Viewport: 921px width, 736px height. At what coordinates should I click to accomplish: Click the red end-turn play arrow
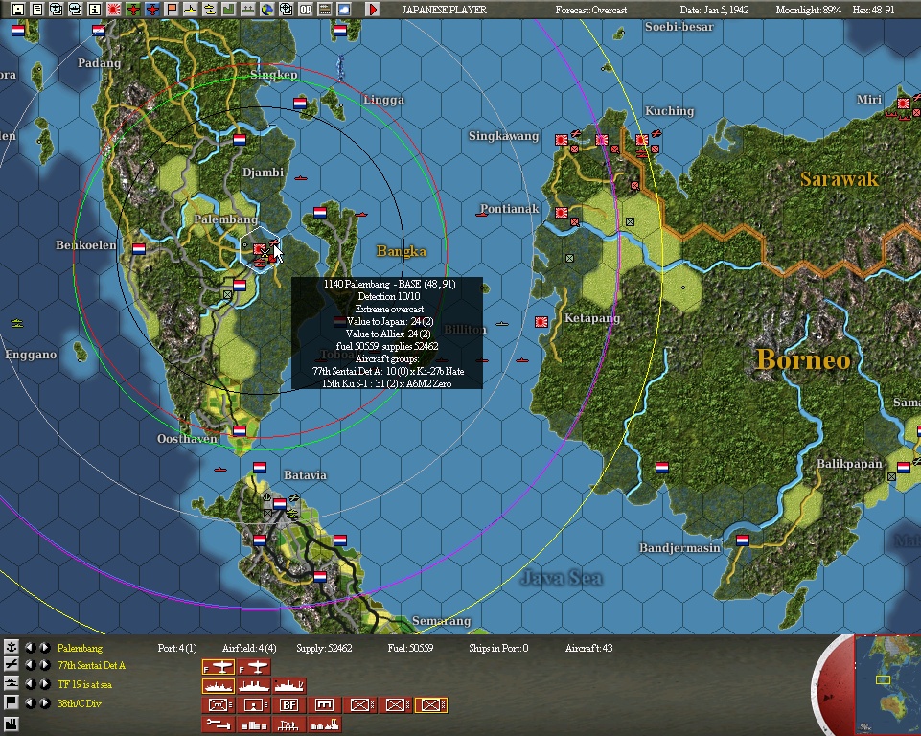point(373,10)
